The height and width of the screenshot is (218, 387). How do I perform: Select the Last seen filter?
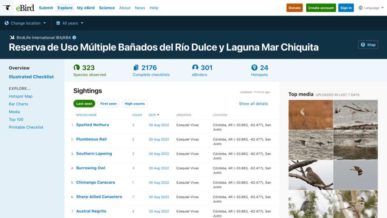coord(84,104)
